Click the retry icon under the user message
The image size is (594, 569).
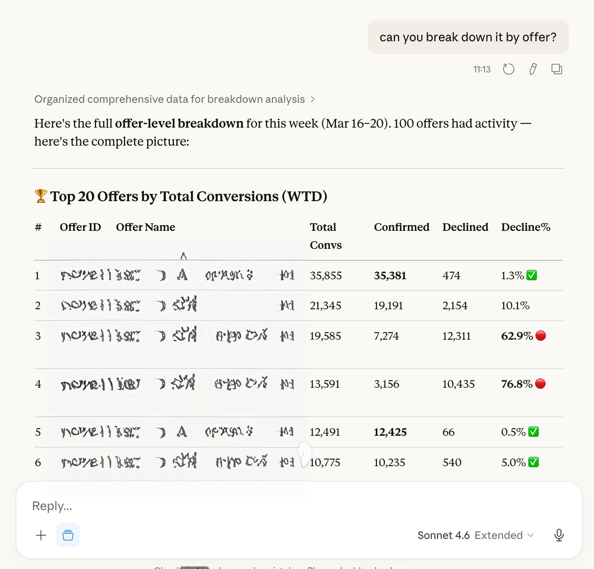[x=508, y=69]
